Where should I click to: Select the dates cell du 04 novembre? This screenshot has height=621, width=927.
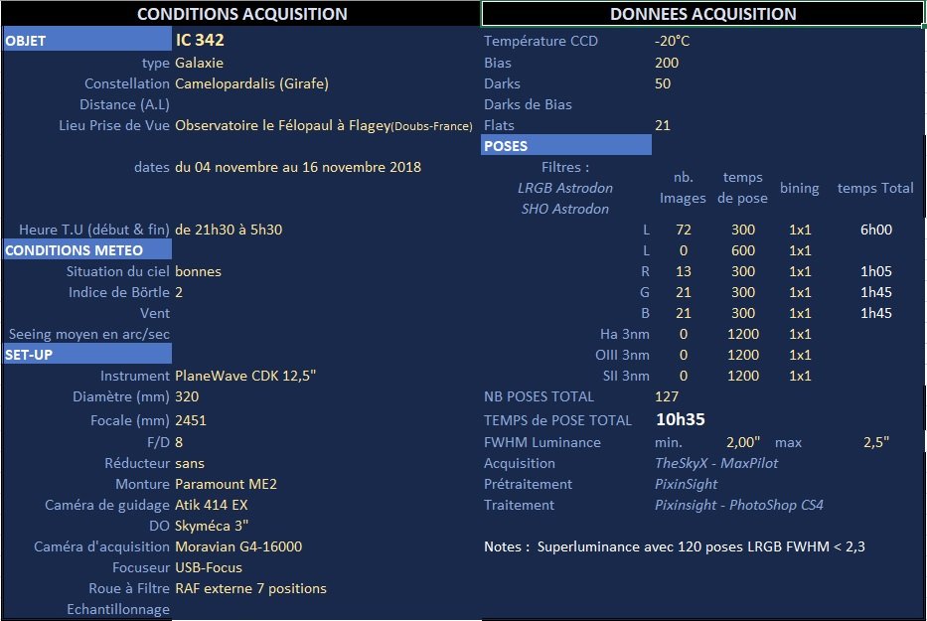[x=298, y=167]
